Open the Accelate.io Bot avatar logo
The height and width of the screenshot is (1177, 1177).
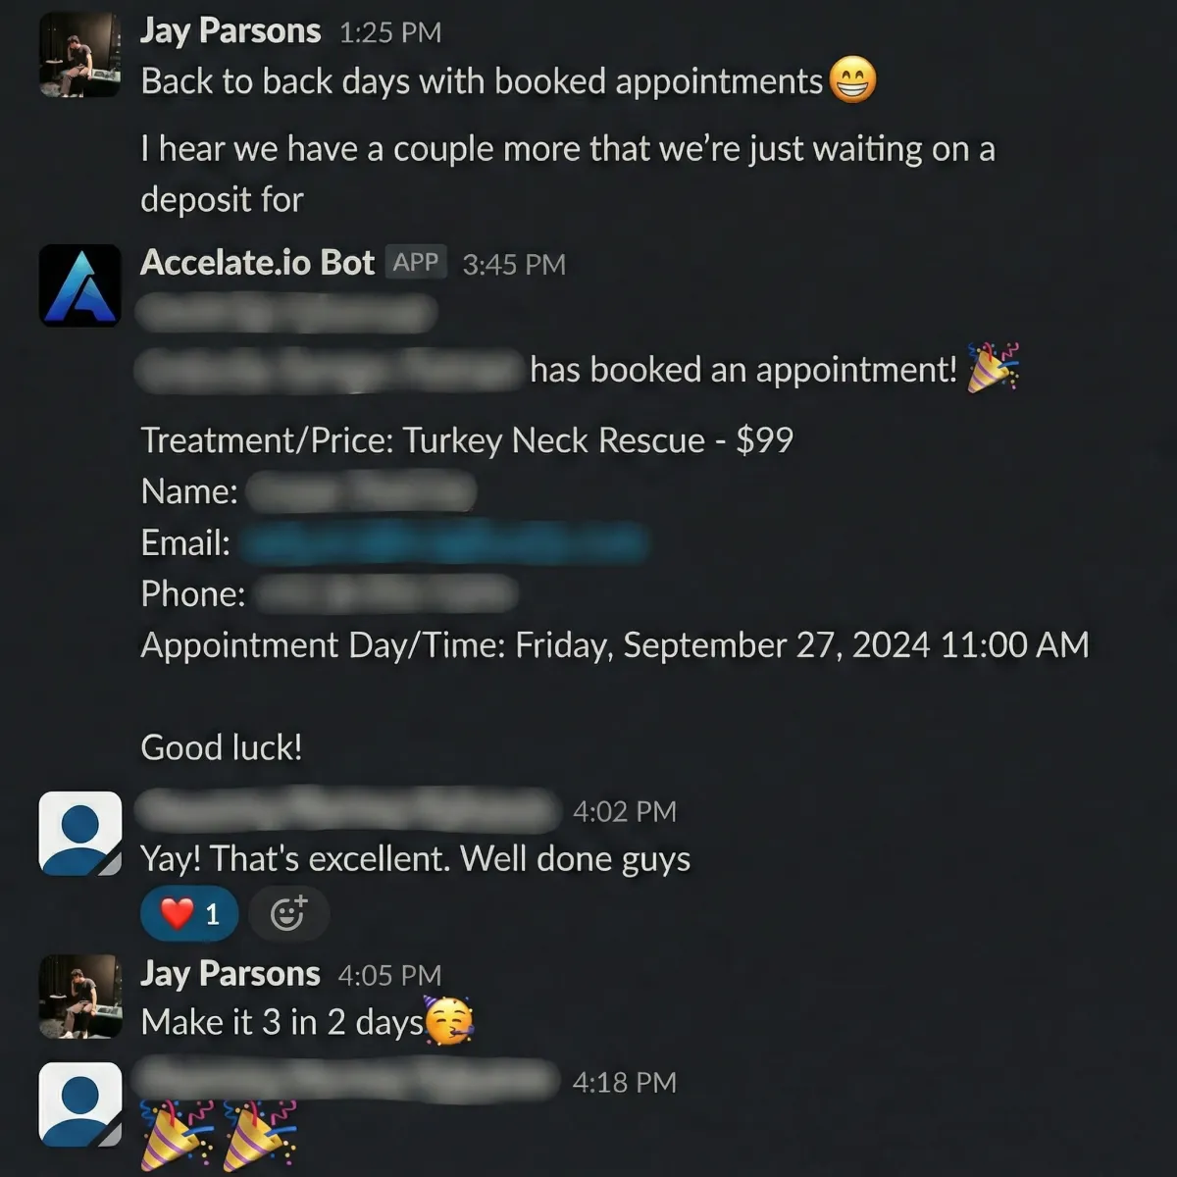click(80, 285)
